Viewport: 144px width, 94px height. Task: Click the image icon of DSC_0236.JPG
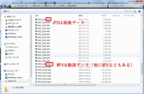click(36, 34)
